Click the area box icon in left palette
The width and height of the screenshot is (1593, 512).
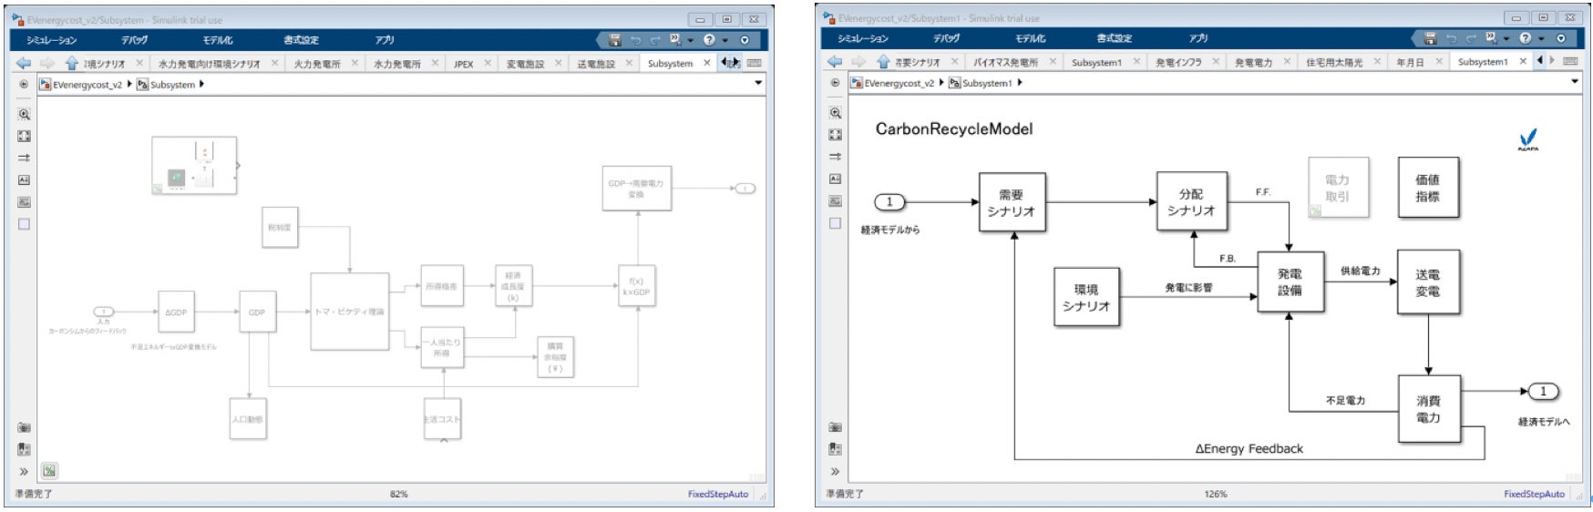[24, 223]
